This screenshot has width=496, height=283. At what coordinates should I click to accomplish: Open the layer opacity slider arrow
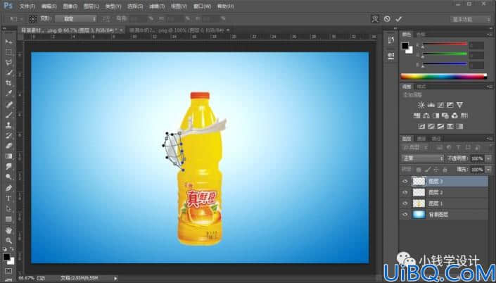[x=488, y=158]
